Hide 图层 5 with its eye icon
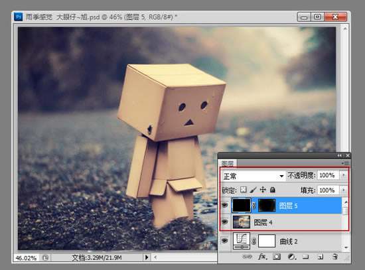This screenshot has height=270, width=365. pyautogui.click(x=224, y=205)
